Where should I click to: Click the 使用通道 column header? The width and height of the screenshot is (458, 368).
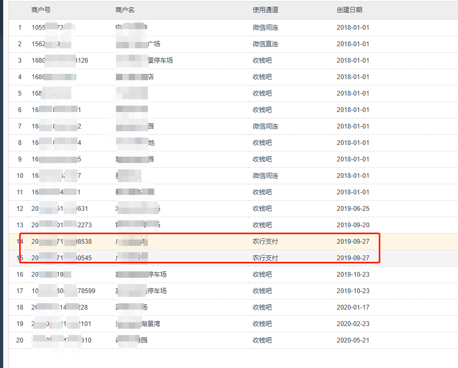(265, 10)
